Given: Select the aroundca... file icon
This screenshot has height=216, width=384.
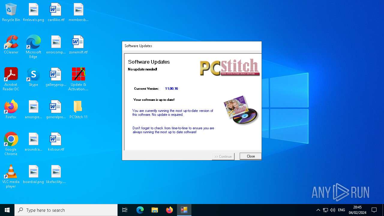Looking at the screenshot, I should [x=34, y=142].
